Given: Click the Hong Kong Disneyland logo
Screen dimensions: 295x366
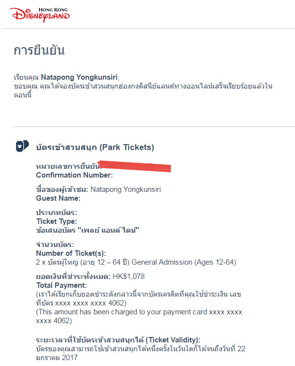Looking at the screenshot, I should pos(40,15).
